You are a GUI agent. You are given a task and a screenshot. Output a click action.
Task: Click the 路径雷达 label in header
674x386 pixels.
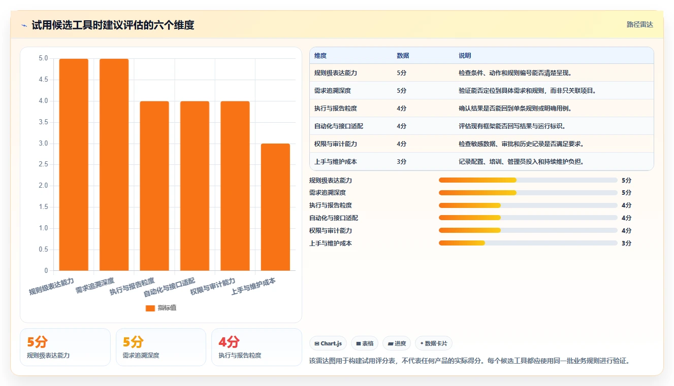point(639,24)
